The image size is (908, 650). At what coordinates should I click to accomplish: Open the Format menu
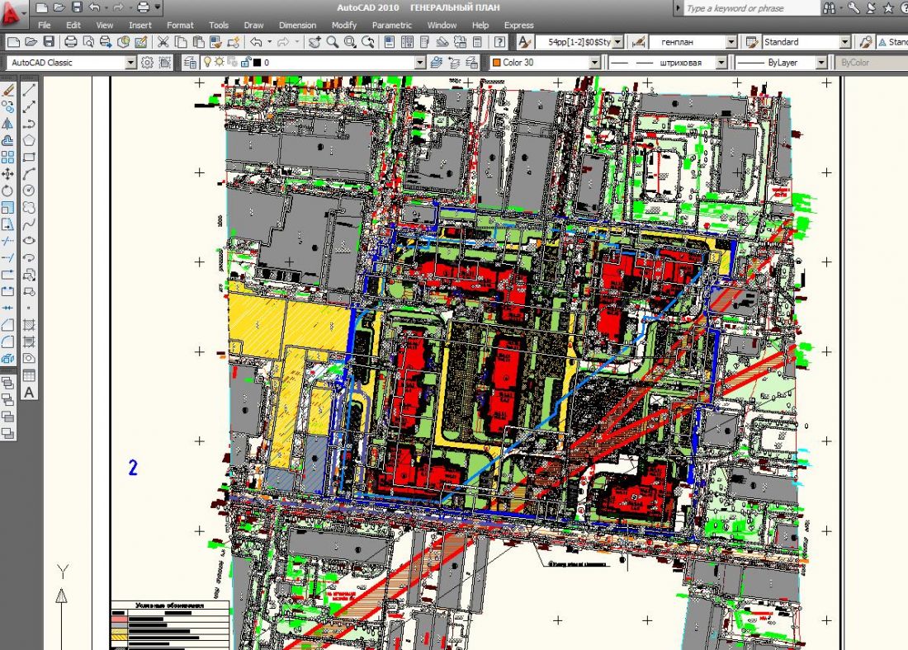pyautogui.click(x=180, y=25)
